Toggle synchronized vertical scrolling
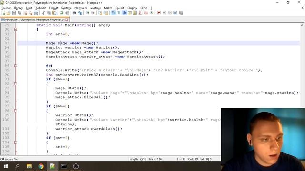This screenshot has width=305, height=171. [x=100, y=13]
